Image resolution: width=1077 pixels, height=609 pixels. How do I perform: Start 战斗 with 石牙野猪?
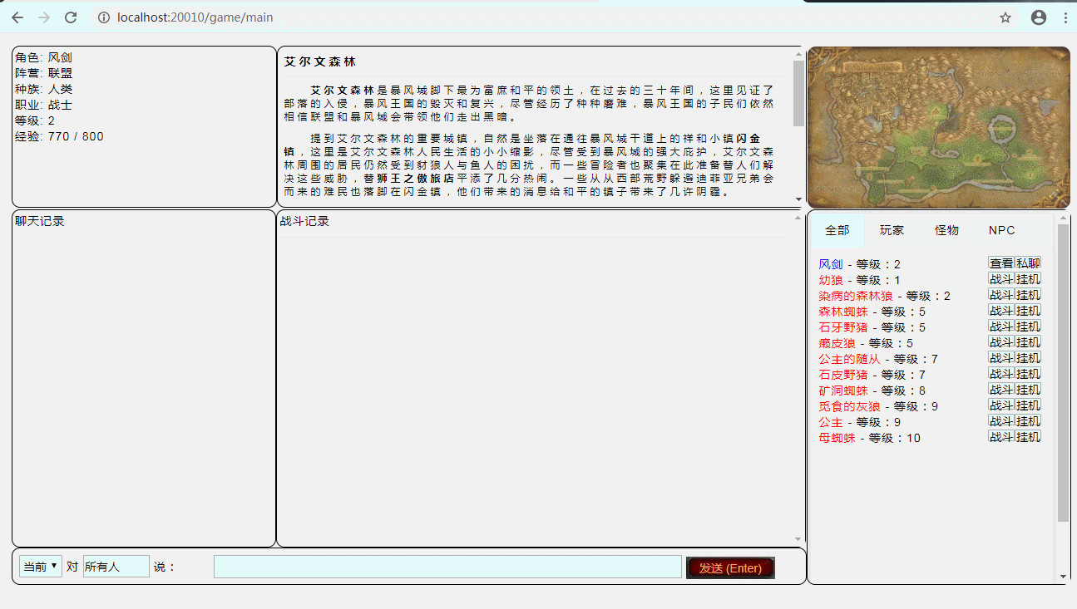1001,326
